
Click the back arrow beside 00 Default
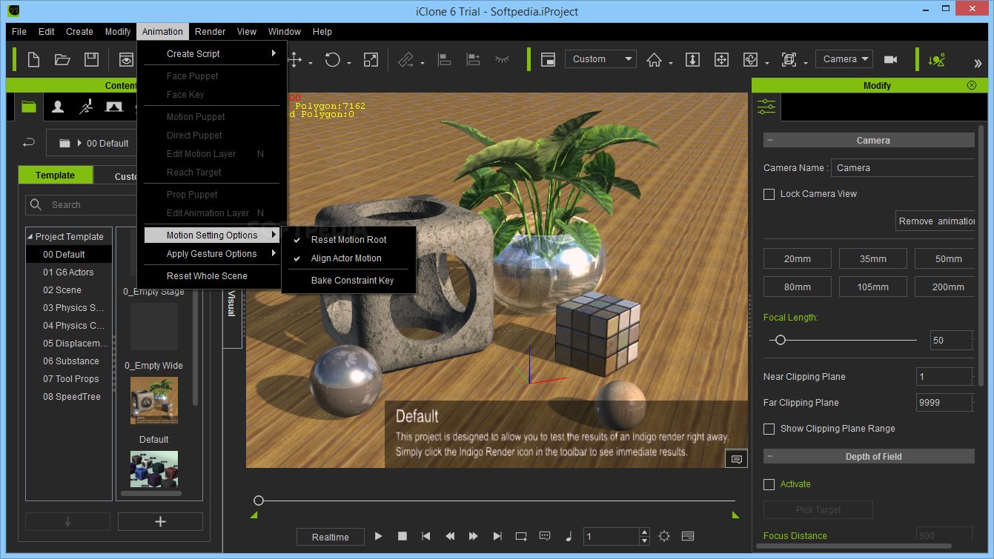pyautogui.click(x=30, y=143)
